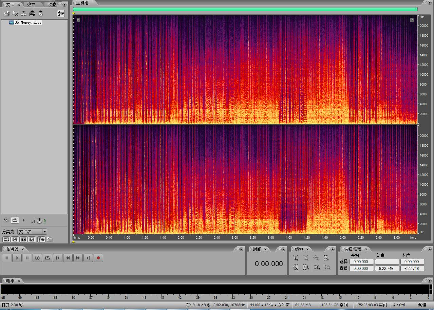Select 06 Money.flac in the file list

[x=27, y=22]
